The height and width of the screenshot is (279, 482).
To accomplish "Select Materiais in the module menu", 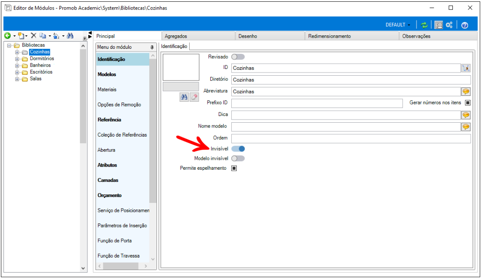I will click(107, 90).
